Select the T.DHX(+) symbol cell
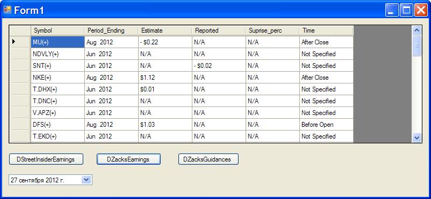Image resolution: width=431 pixels, height=199 pixels. pyautogui.click(x=58, y=89)
